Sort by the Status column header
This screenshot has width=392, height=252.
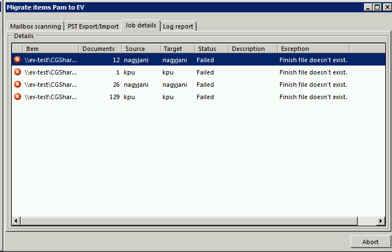click(211, 49)
